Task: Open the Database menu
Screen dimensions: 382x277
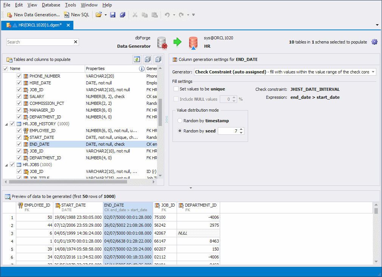Action: (51, 5)
